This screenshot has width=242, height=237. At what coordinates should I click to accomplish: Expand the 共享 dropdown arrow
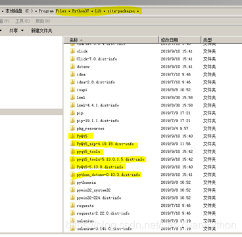pos(22,31)
